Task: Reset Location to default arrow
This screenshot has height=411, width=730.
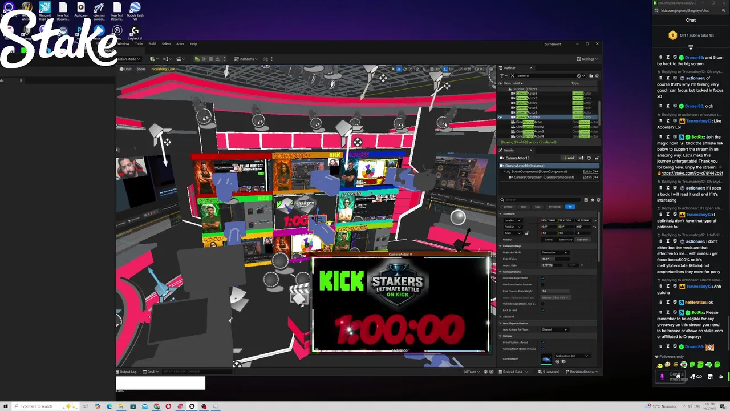Action: (x=595, y=220)
